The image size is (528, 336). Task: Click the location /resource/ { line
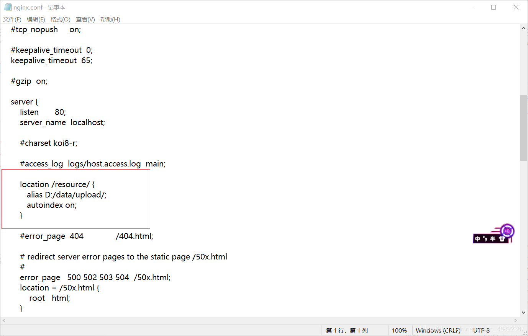coord(57,185)
